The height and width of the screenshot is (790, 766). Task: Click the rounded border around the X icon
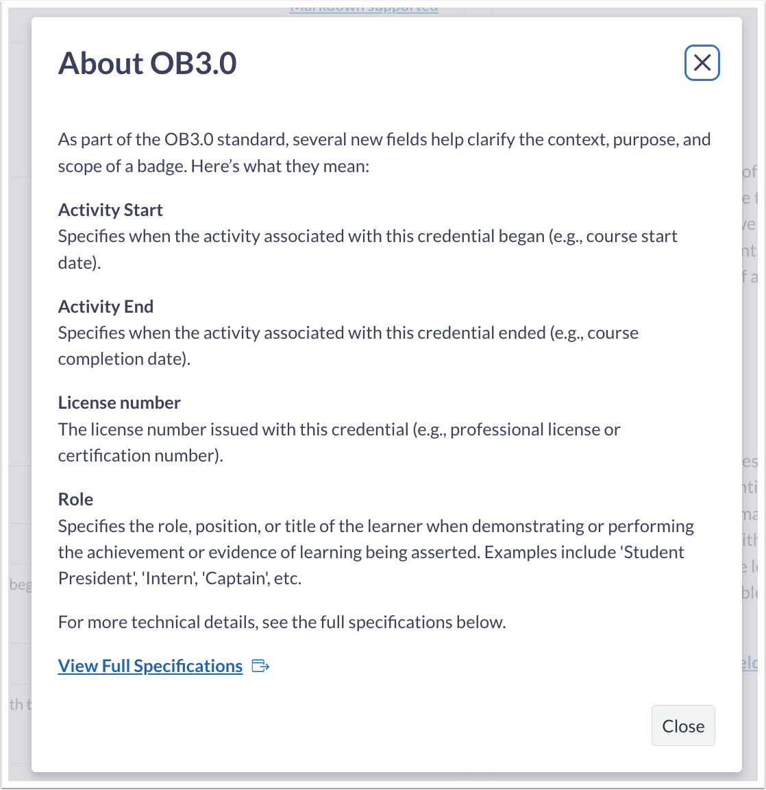click(x=702, y=47)
